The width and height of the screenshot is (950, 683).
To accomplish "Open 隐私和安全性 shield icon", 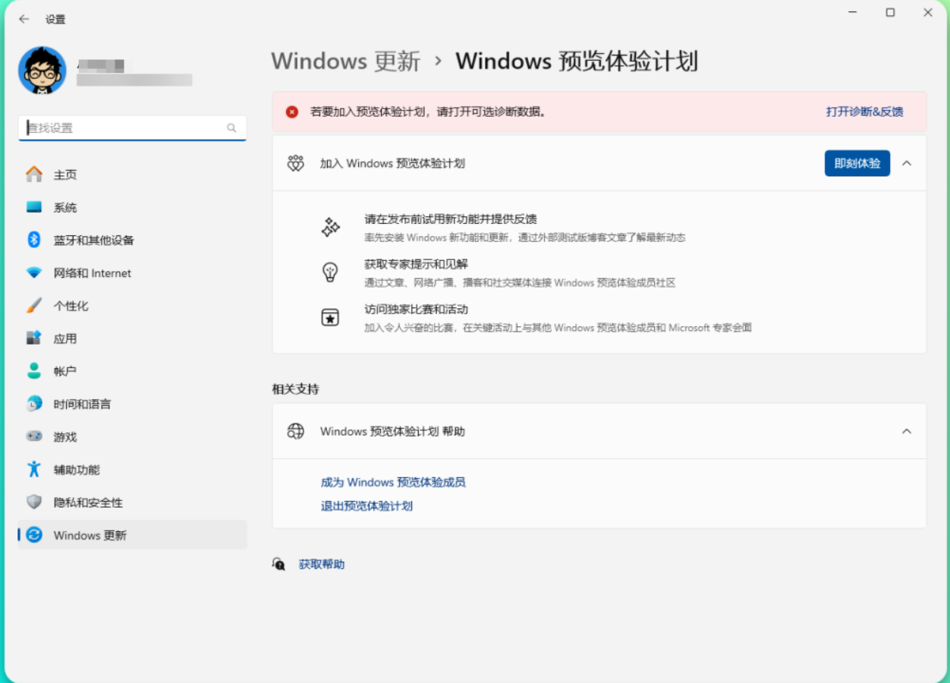I will tap(34, 502).
